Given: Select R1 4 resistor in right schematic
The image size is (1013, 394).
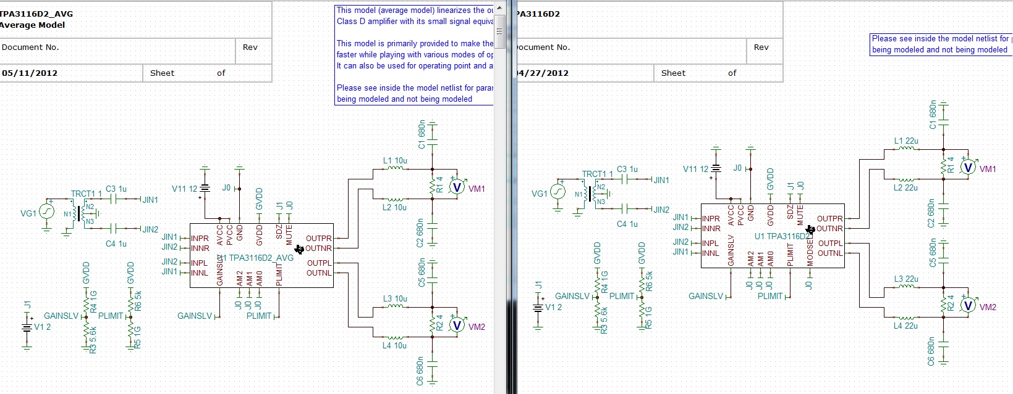Looking at the screenshot, I should 944,168.
